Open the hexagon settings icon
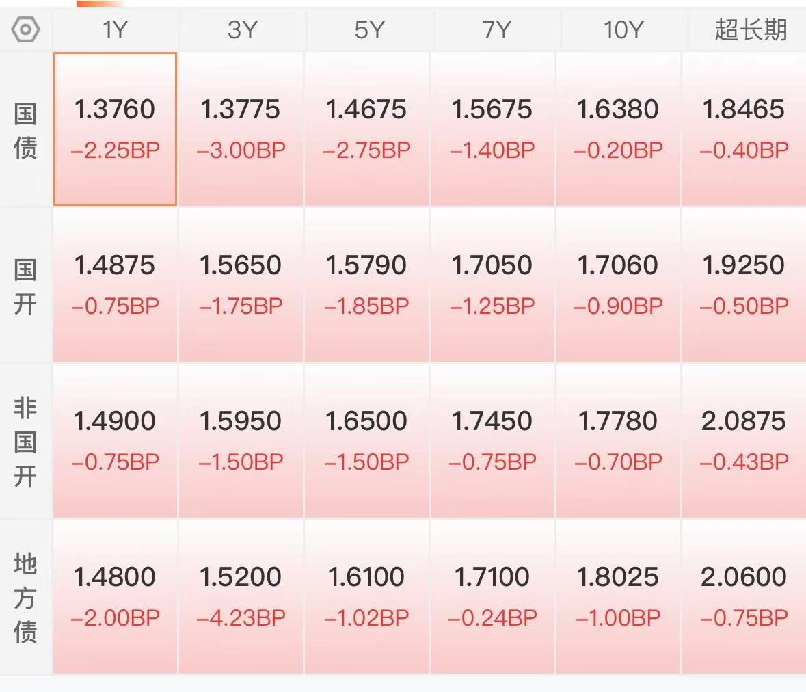 coord(25,29)
